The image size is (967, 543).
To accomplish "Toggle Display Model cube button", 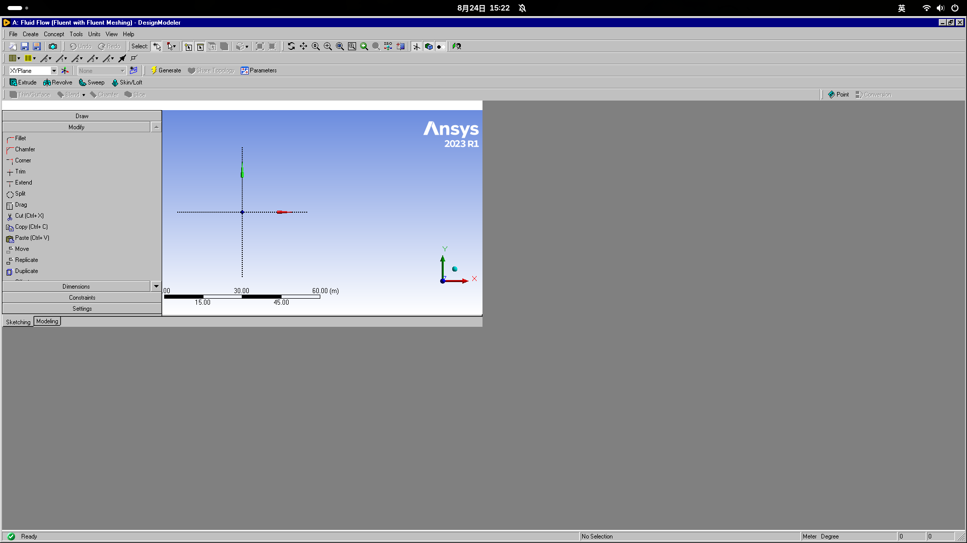I will tap(429, 46).
